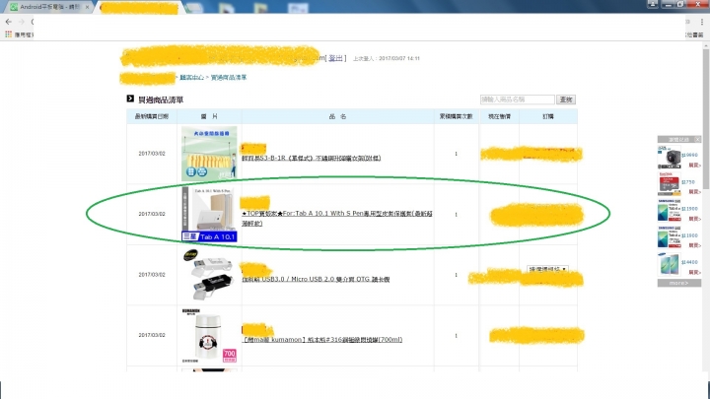The height and width of the screenshot is (399, 710).
Task: Focus the product name search field
Action: tap(517, 100)
